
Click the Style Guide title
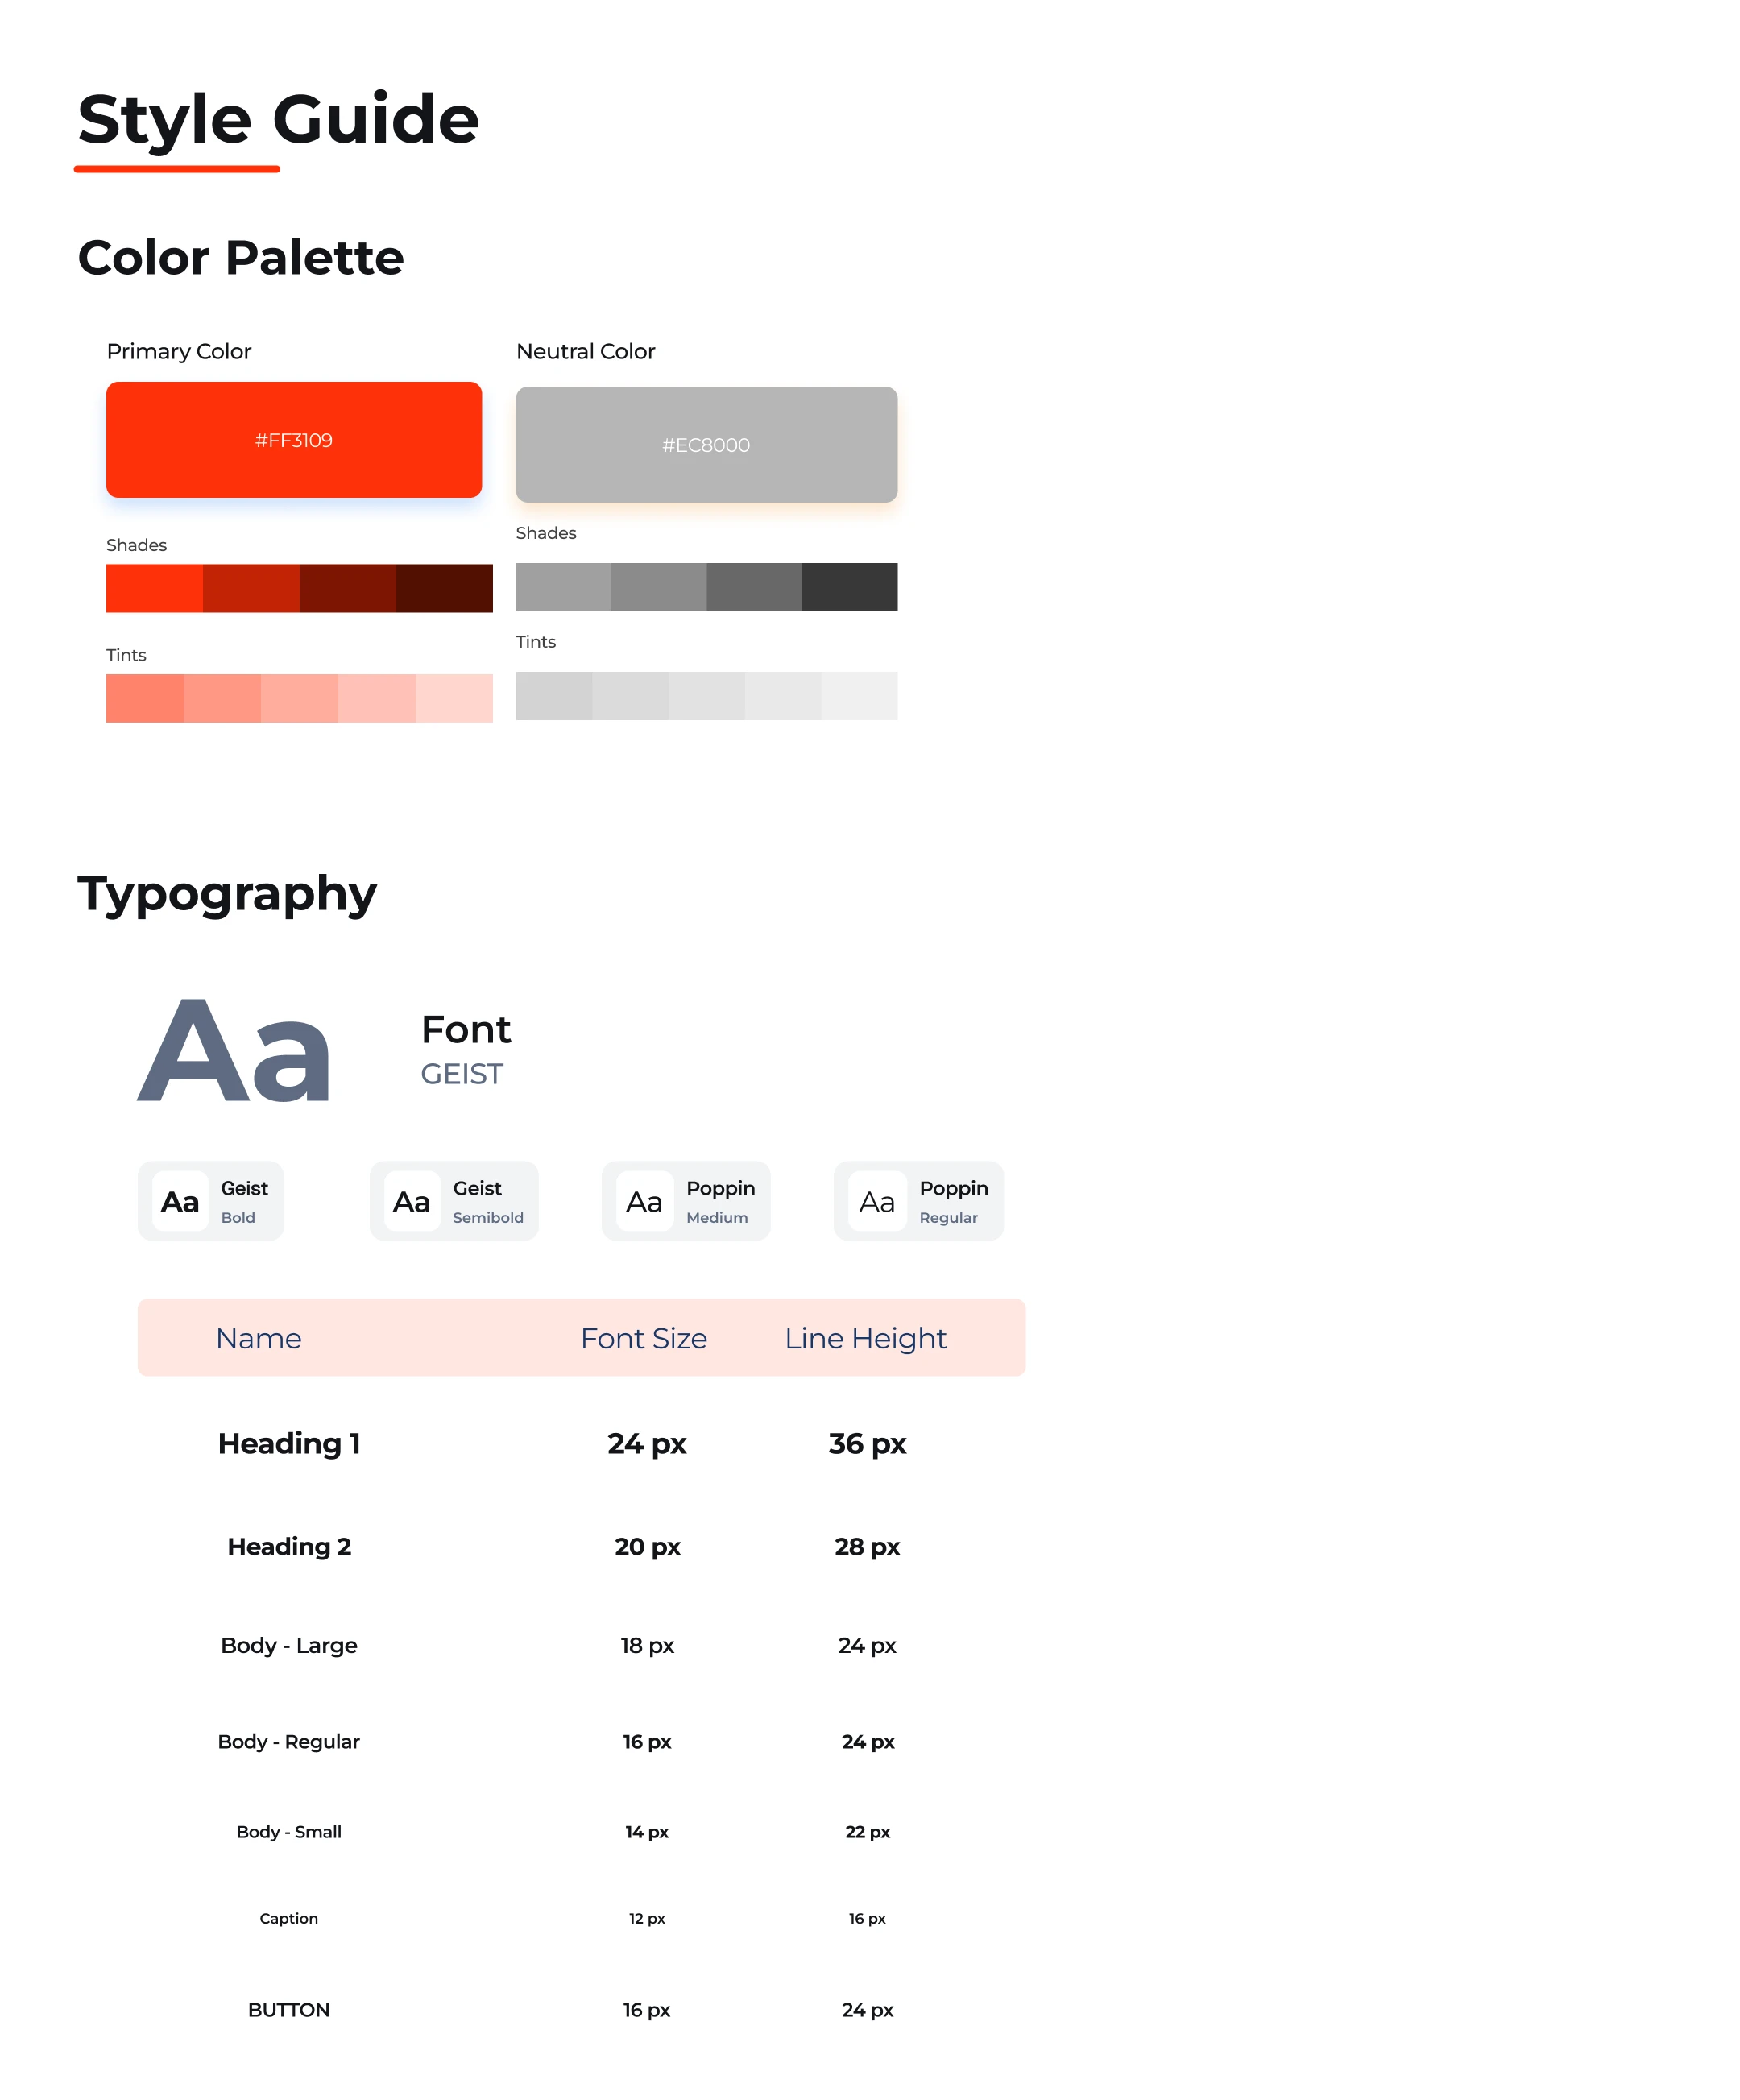(x=278, y=119)
